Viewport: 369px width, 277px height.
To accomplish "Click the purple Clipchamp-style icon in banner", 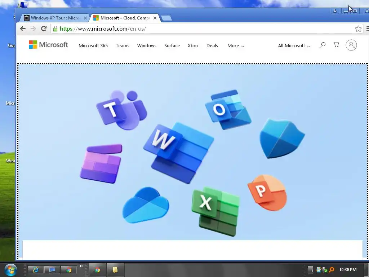I will tap(101, 164).
